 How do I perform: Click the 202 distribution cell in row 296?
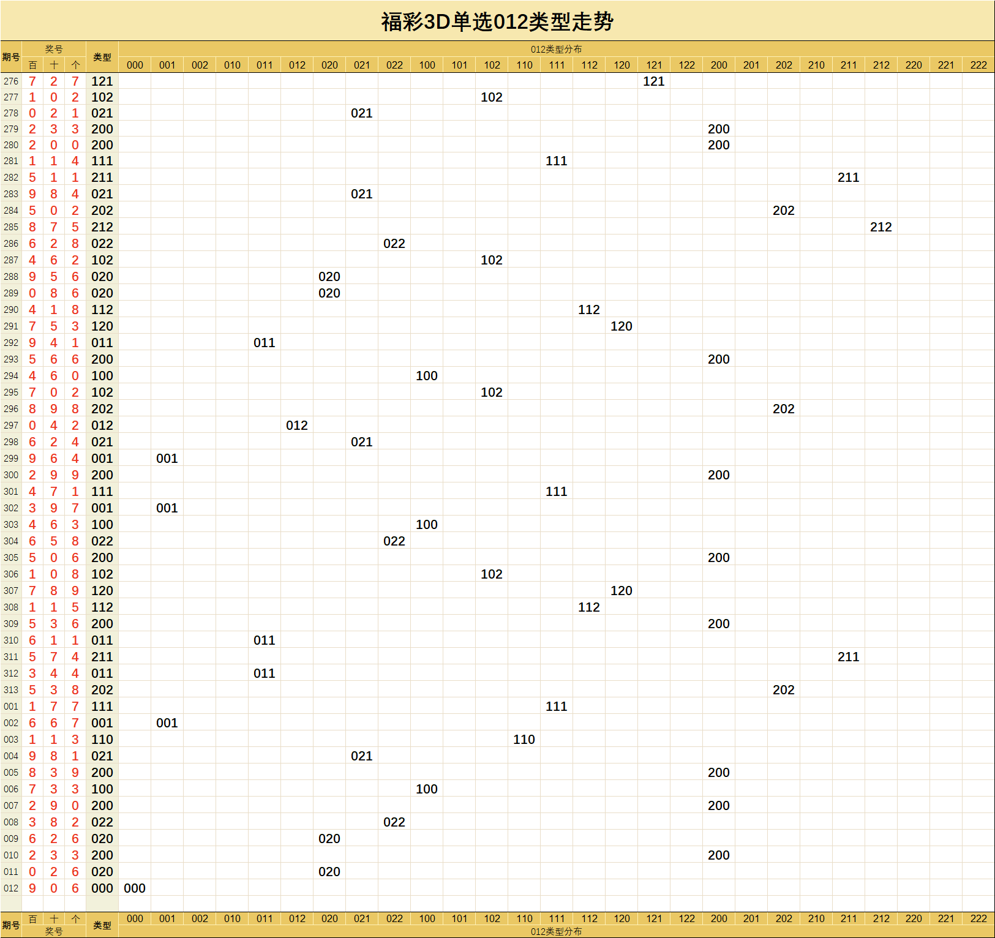pos(784,408)
